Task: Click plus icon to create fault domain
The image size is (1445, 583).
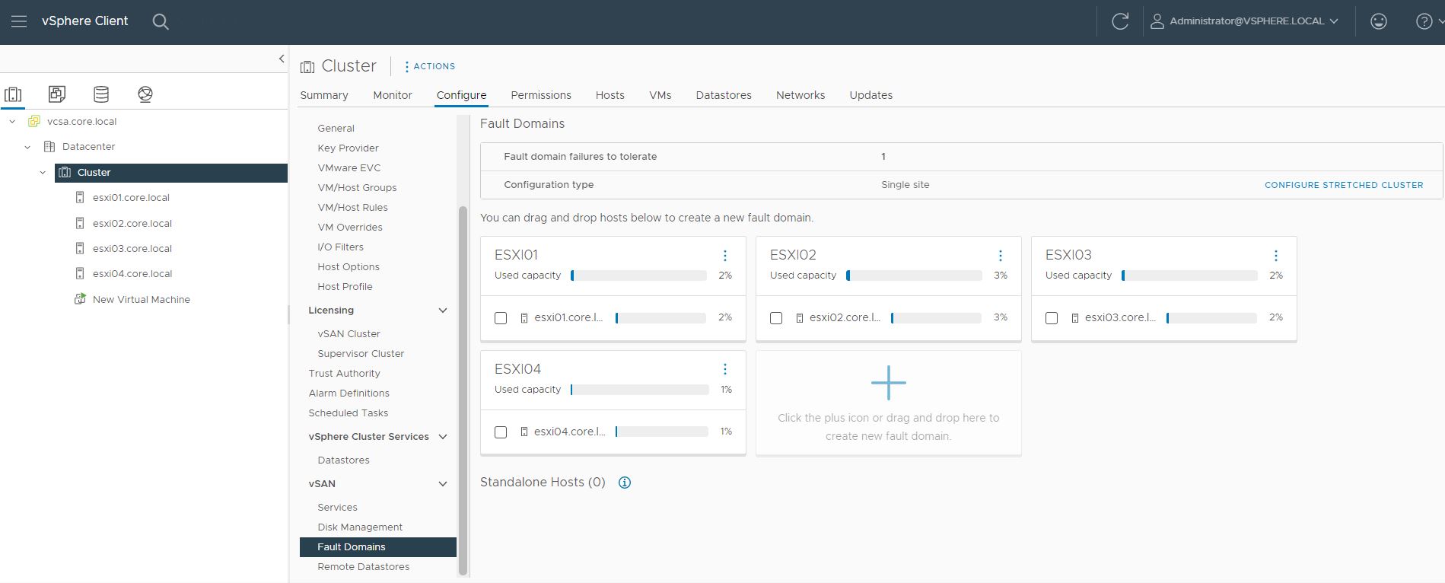Action: tap(889, 383)
